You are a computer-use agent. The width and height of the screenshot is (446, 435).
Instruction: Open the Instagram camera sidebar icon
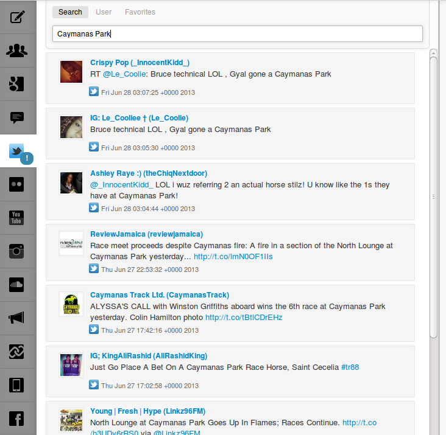point(16,251)
